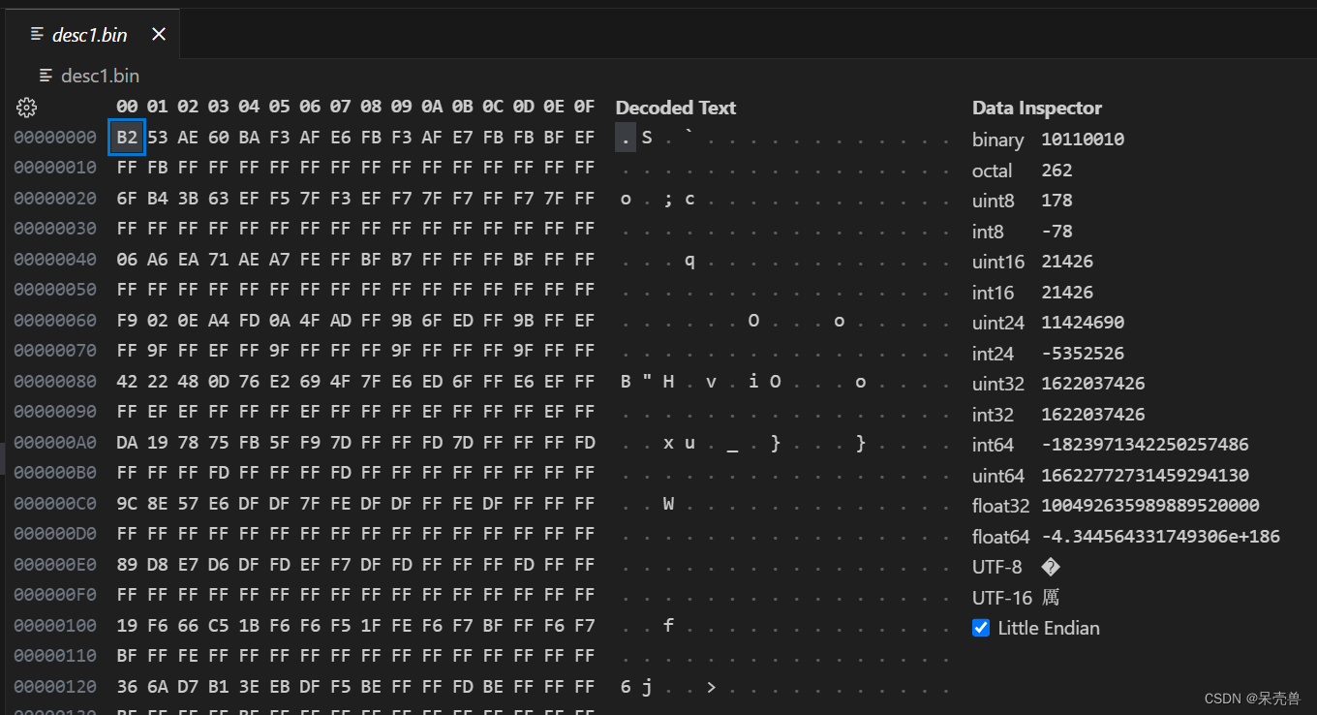Select byte 6F starting row 00000020

click(127, 199)
